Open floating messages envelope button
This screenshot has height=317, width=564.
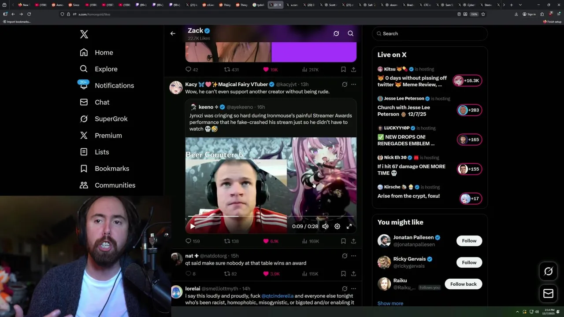(x=549, y=293)
